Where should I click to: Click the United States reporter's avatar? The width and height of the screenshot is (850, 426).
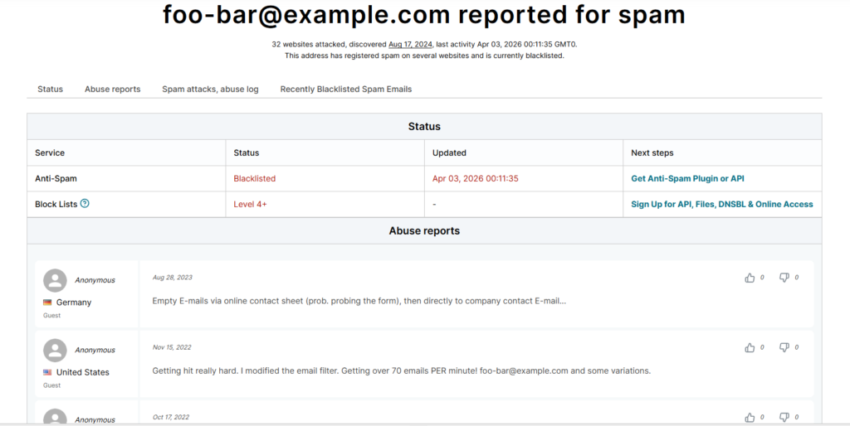(55, 350)
